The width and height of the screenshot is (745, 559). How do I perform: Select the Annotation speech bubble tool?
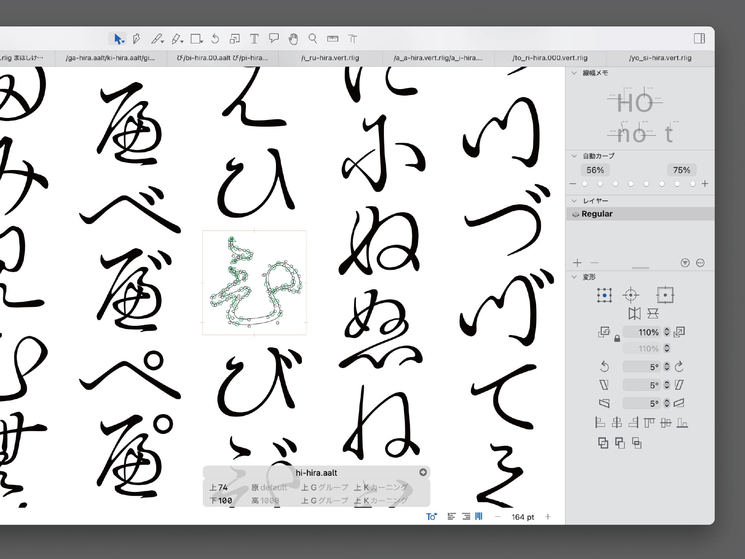pos(274,38)
